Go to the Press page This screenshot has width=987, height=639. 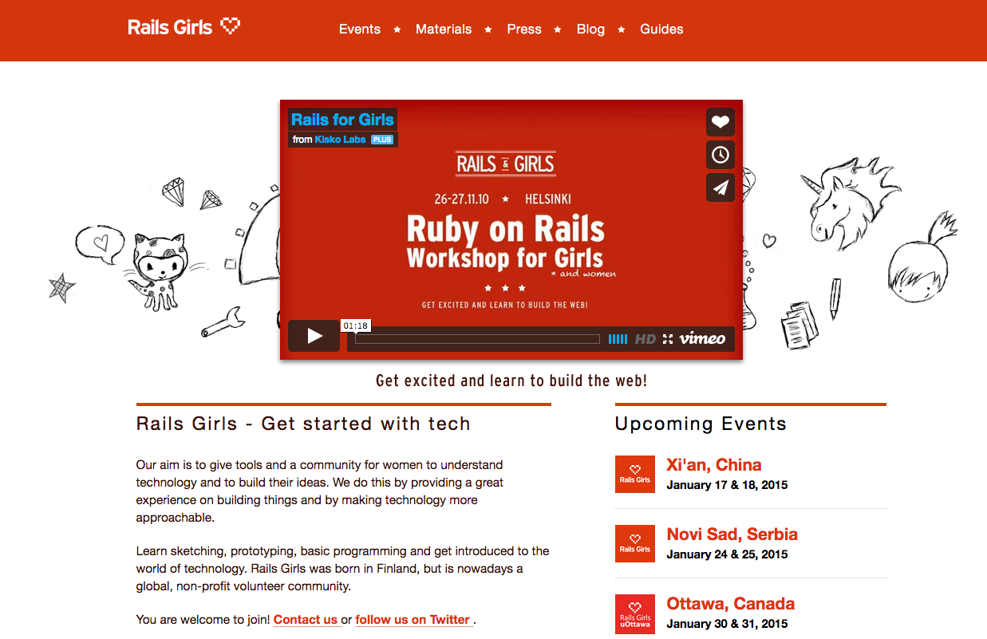pyautogui.click(x=524, y=30)
